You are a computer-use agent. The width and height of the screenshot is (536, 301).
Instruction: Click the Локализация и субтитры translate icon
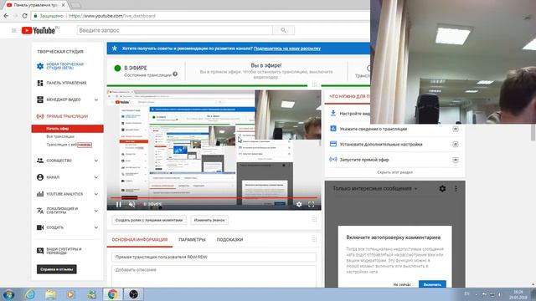pyautogui.click(x=40, y=211)
